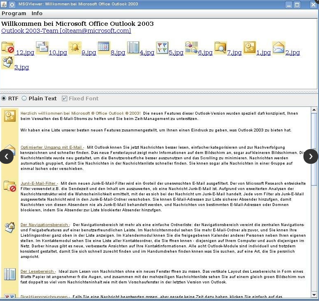Image resolution: width=319 pixels, height=301 pixels.
Task: Toggle the Fixed Font checkbox
Action: pyautogui.click(x=64, y=99)
